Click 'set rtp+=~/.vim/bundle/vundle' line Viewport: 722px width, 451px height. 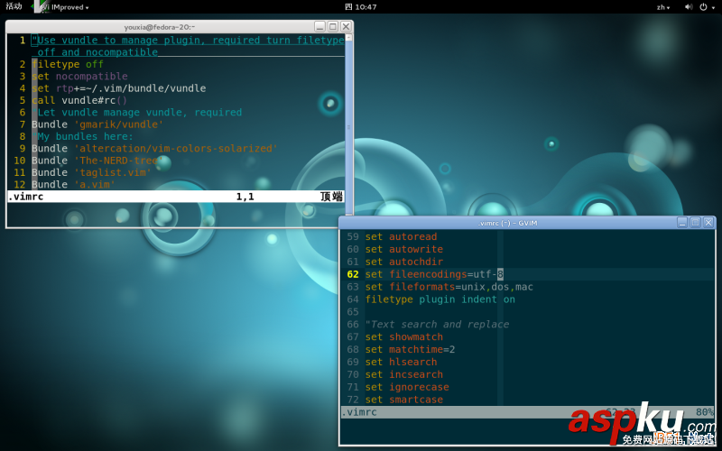tap(119, 87)
